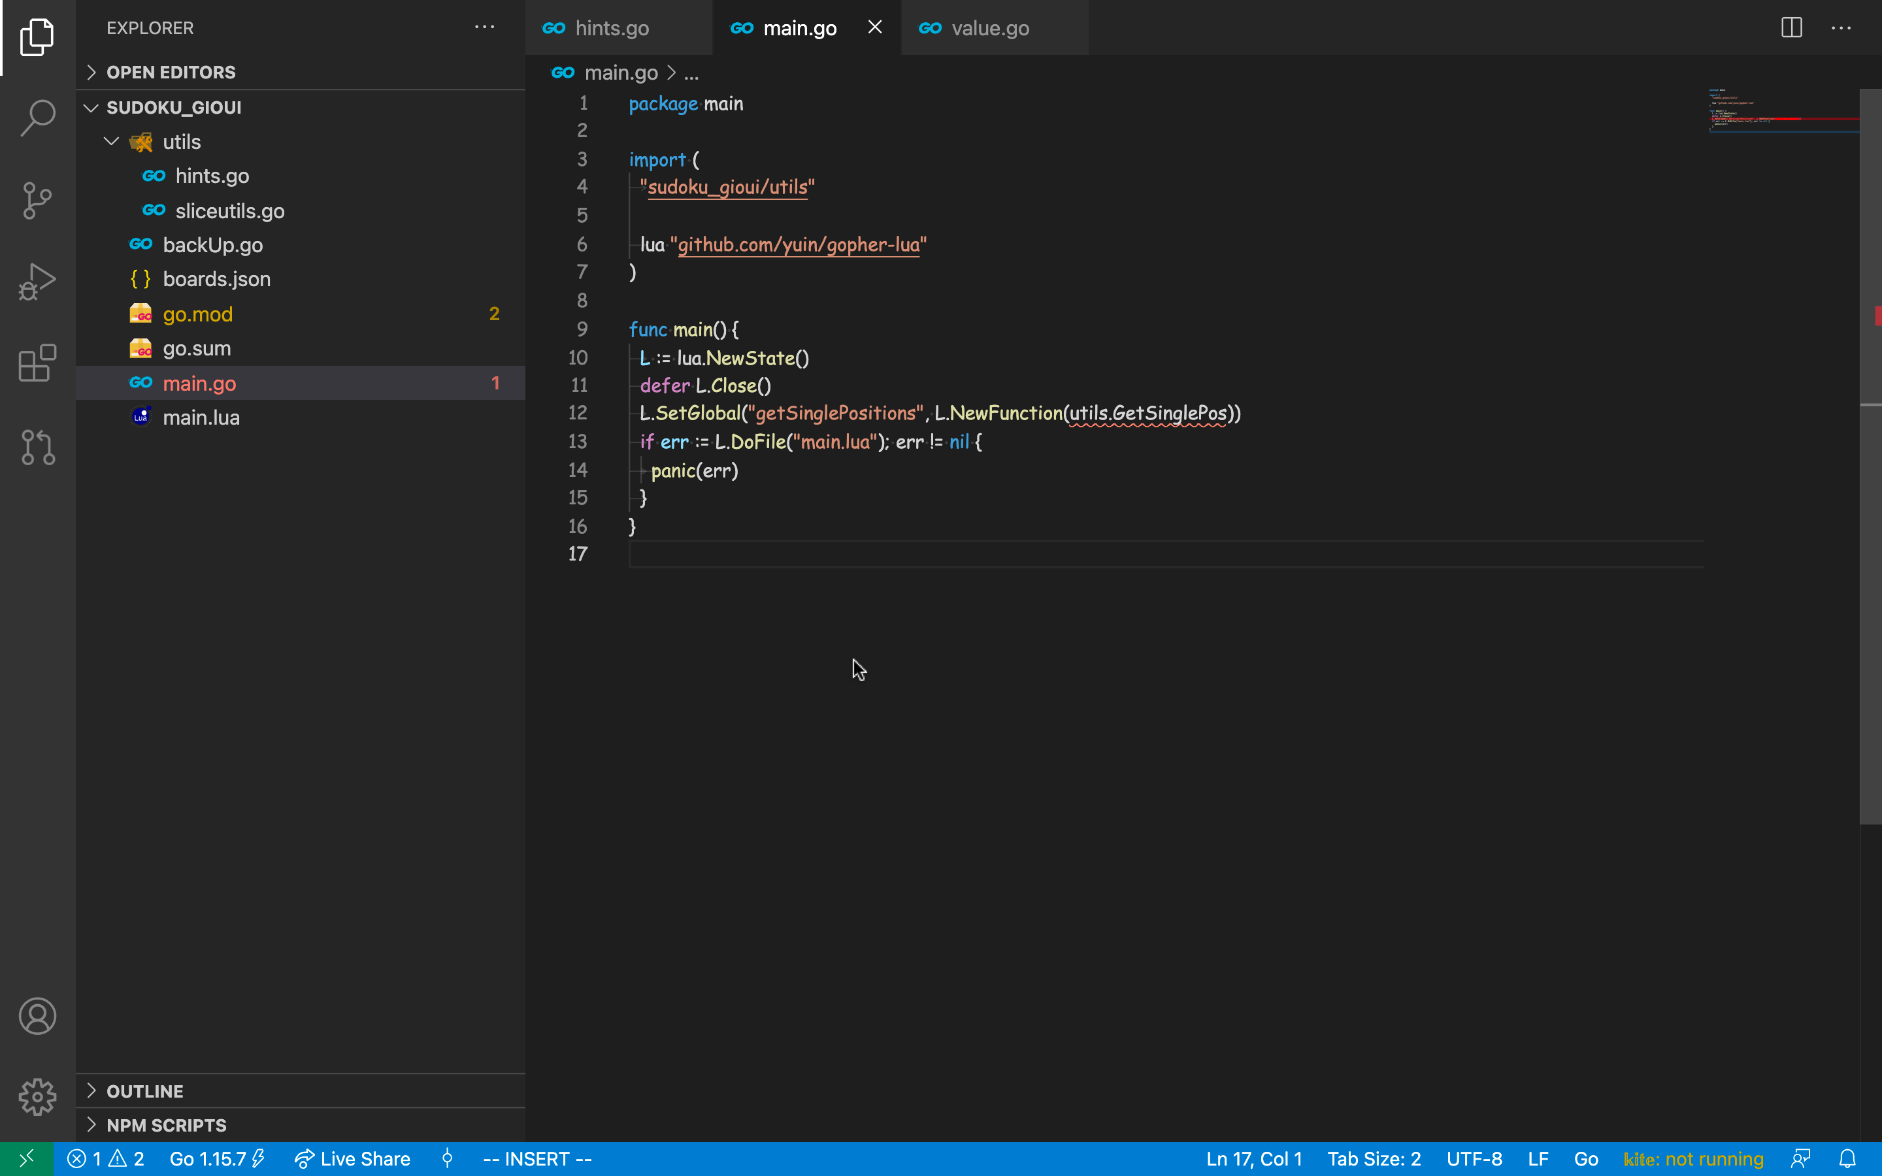
Task: Open backUp.go file
Action: tap(300, 245)
